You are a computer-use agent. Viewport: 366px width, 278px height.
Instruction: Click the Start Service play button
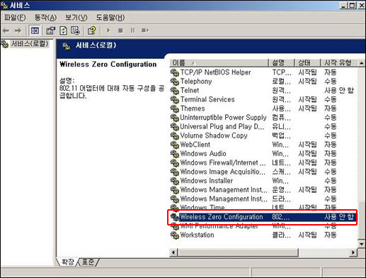tap(108, 30)
